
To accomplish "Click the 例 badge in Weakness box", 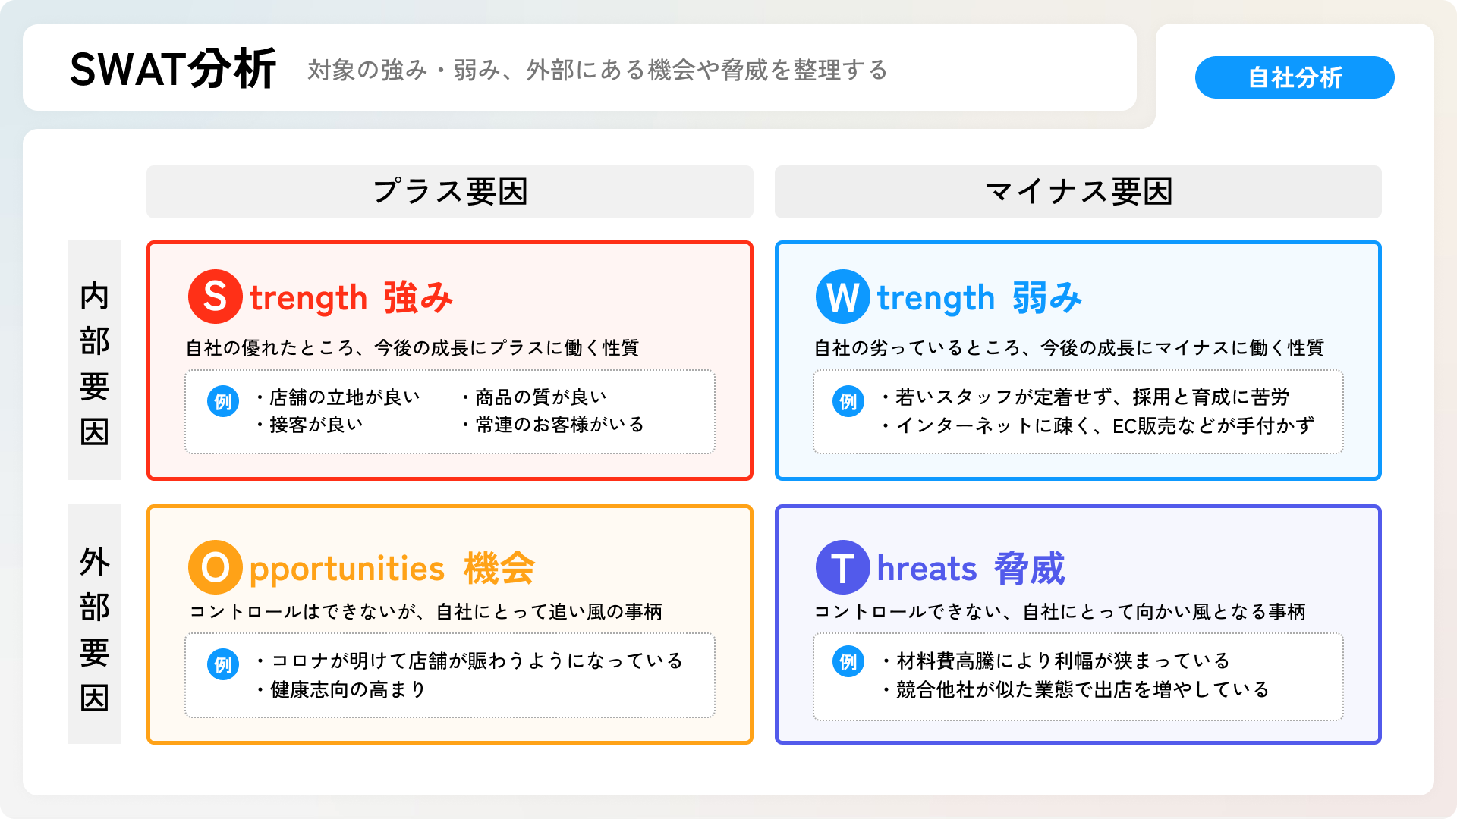I will coord(848,401).
